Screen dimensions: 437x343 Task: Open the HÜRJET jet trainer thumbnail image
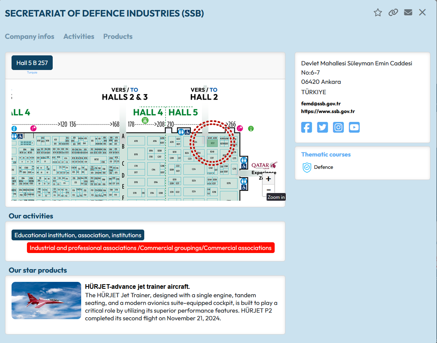pyautogui.click(x=46, y=301)
